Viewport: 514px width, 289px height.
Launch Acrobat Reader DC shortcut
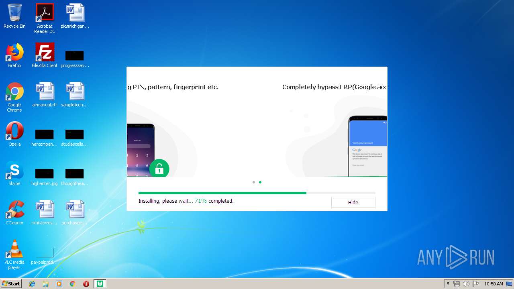point(45,18)
